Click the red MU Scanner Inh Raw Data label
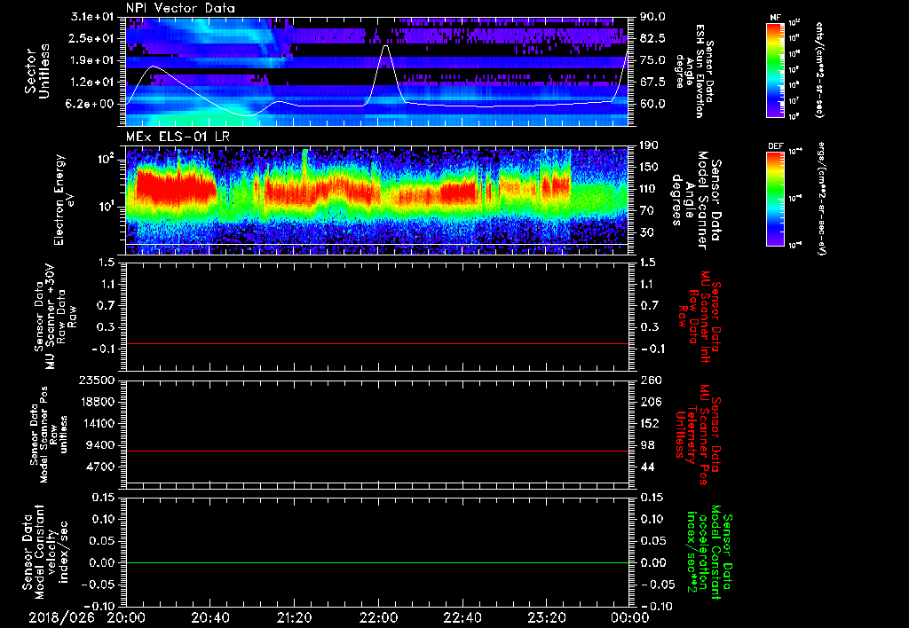This screenshot has height=628, width=909. [700, 317]
